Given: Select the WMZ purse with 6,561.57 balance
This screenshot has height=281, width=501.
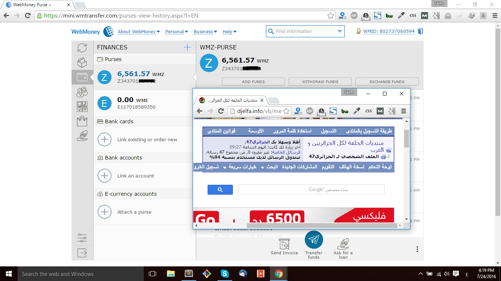Looking at the screenshot, I should 145,77.
